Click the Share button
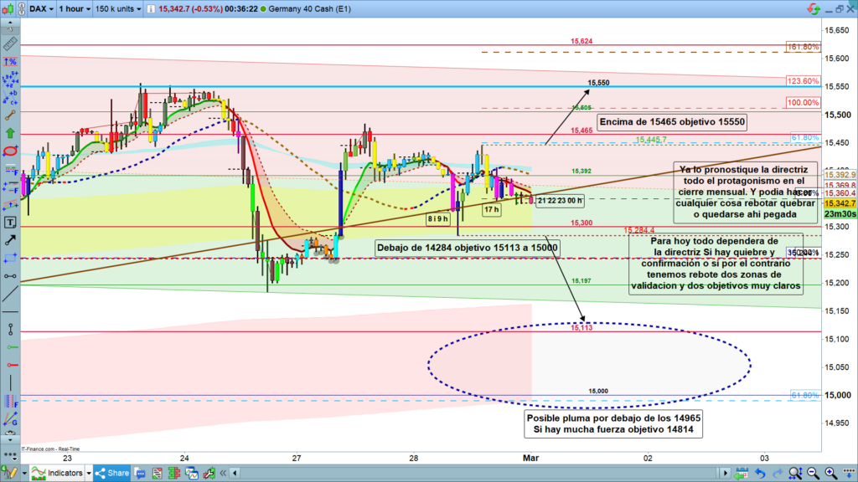The width and height of the screenshot is (858, 482). (x=111, y=473)
